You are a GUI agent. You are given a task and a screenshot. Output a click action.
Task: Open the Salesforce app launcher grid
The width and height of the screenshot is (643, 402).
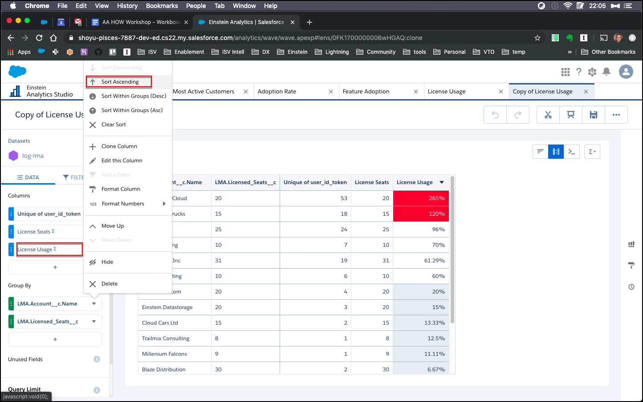566,72
